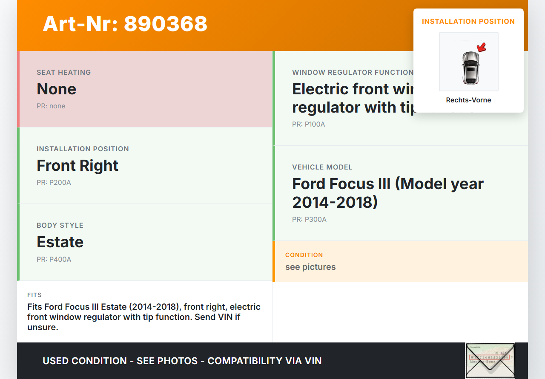Click the PR: P300A code

[309, 220]
